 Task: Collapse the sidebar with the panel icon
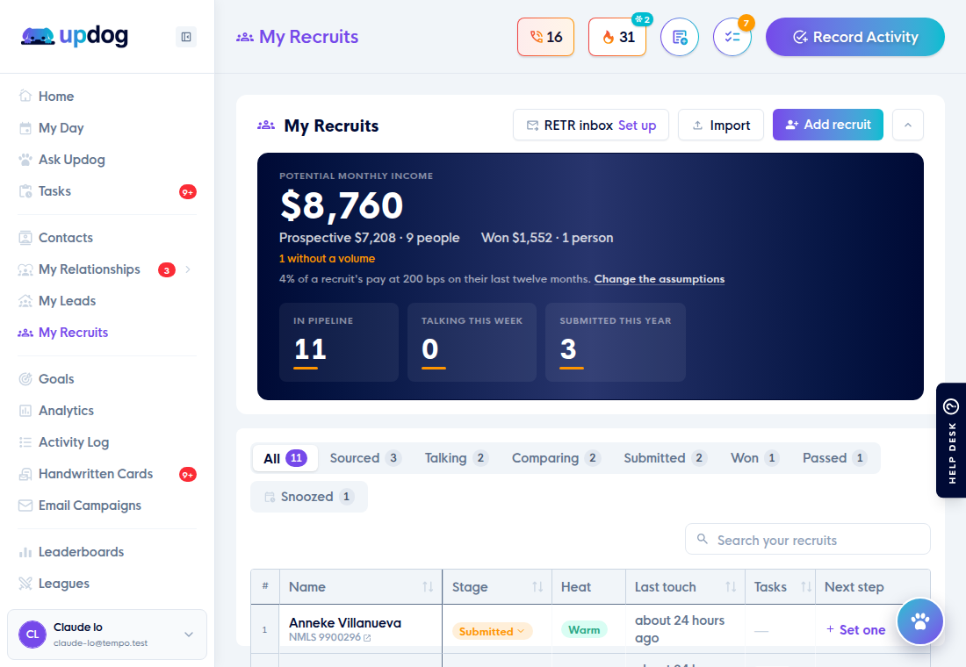185,37
